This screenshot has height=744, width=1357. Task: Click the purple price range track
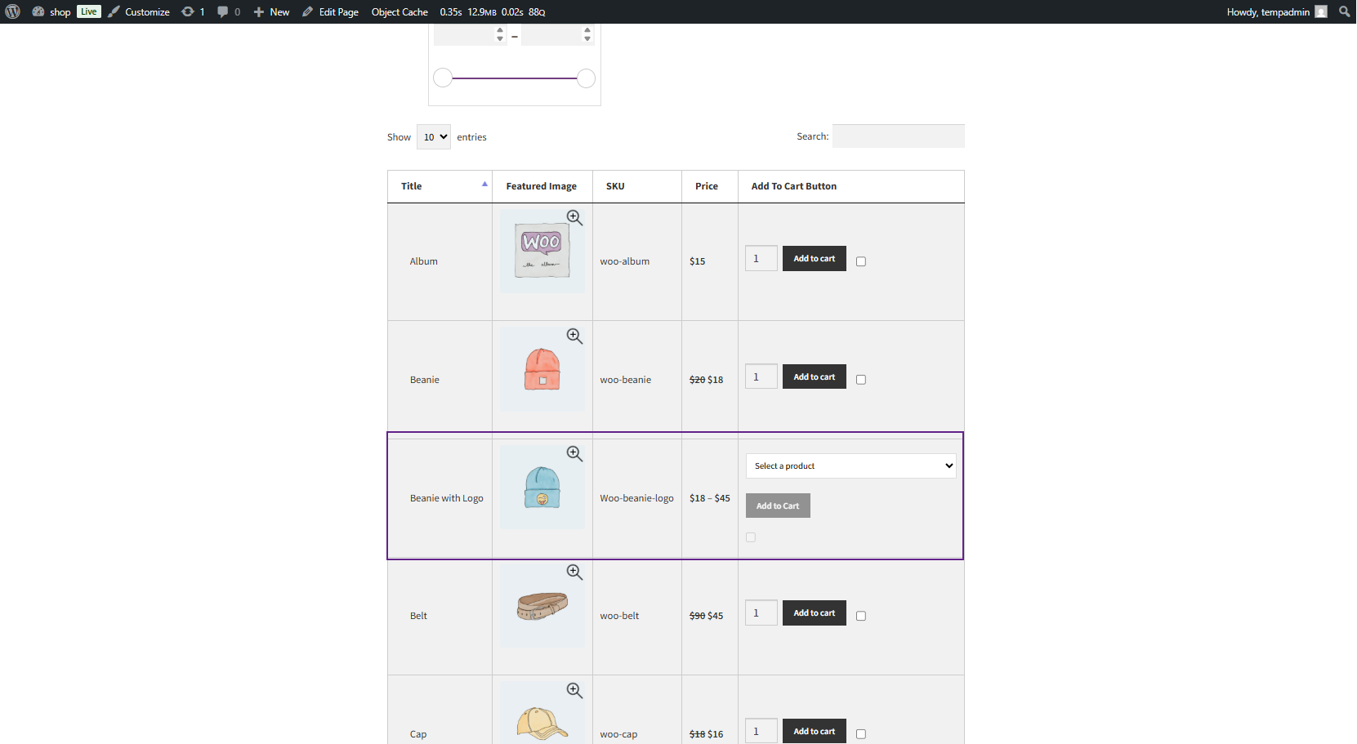click(514, 78)
